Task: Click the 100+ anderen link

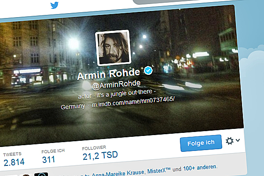Action: click(x=200, y=168)
